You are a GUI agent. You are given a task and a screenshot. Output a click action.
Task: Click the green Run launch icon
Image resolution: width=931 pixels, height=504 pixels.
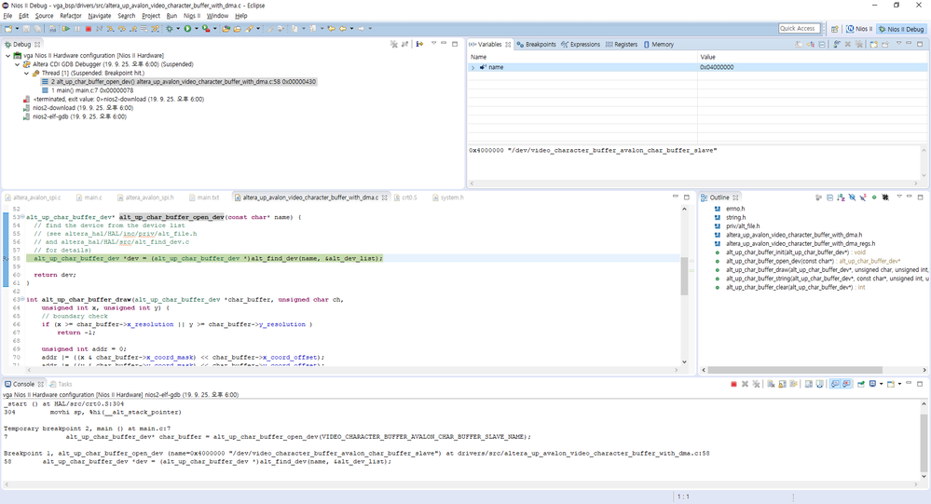pyautogui.click(x=187, y=29)
